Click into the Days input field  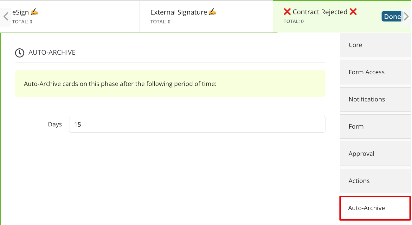[x=197, y=124]
